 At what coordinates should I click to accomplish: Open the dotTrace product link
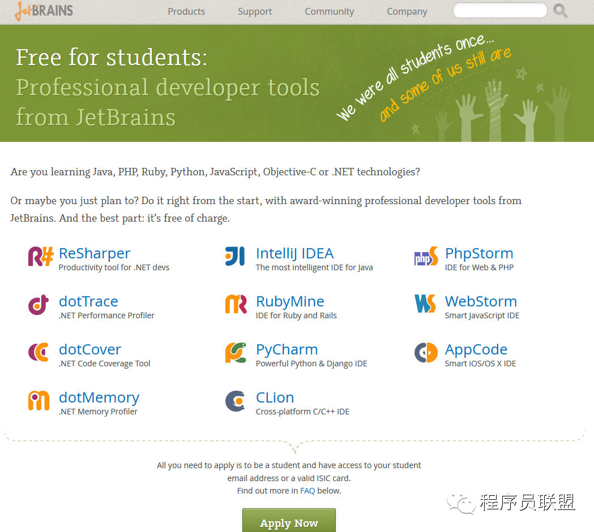click(89, 301)
